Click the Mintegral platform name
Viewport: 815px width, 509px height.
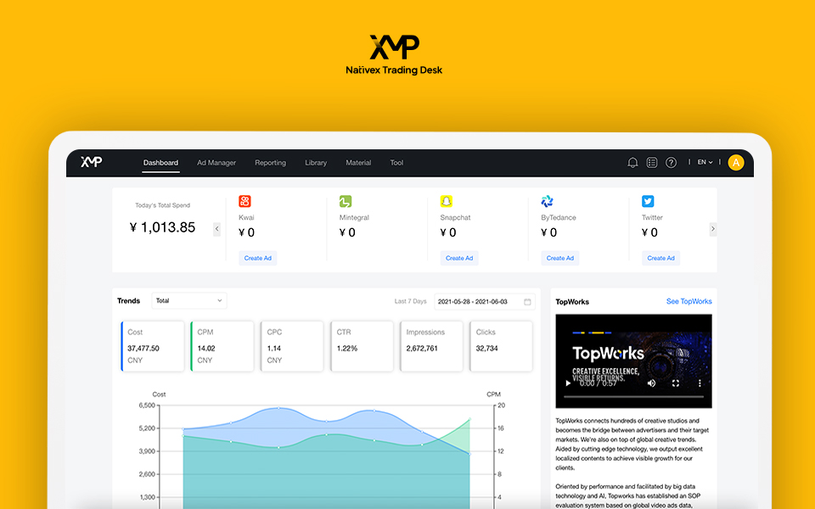(x=354, y=218)
